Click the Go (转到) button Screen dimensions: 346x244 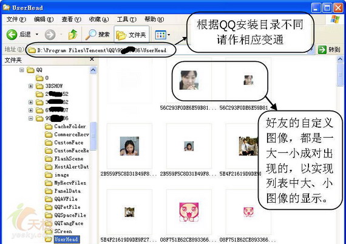[329, 50]
